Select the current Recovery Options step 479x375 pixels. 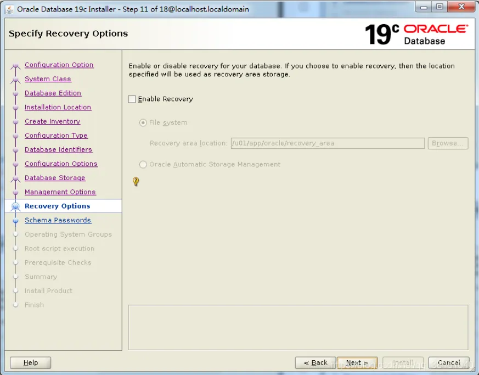[58, 206]
